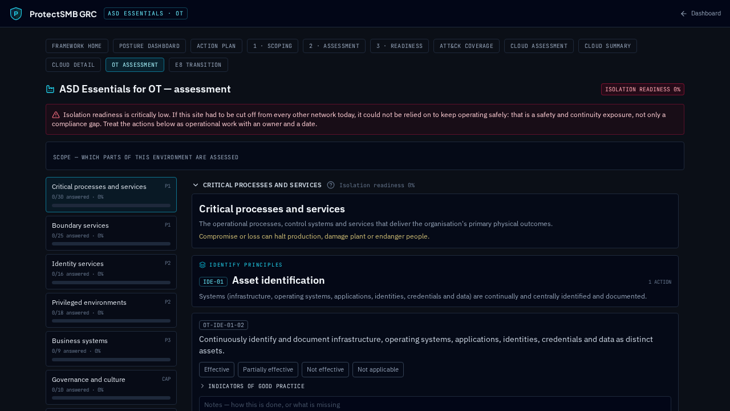Select Boundary services in sidebar
The image size is (730, 411).
111,233
